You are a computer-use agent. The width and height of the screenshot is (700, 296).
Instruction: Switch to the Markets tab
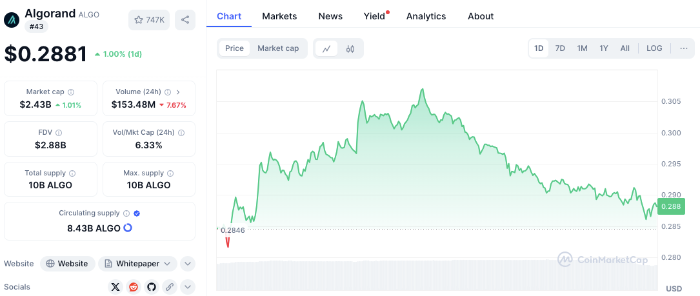pyautogui.click(x=279, y=16)
